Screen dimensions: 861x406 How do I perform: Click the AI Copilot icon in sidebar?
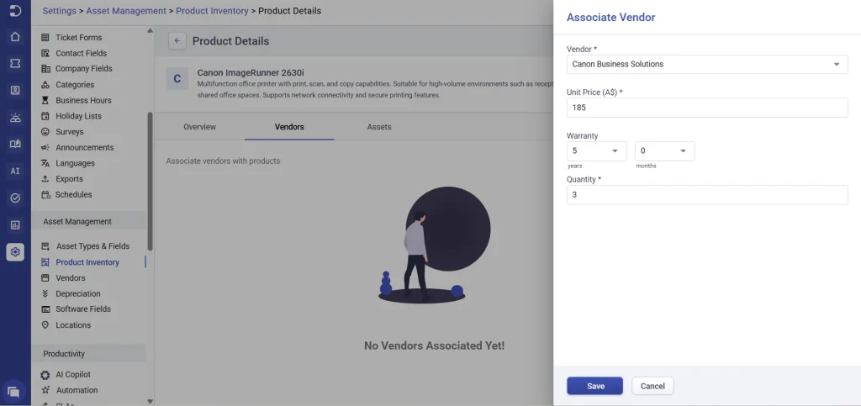click(x=45, y=375)
